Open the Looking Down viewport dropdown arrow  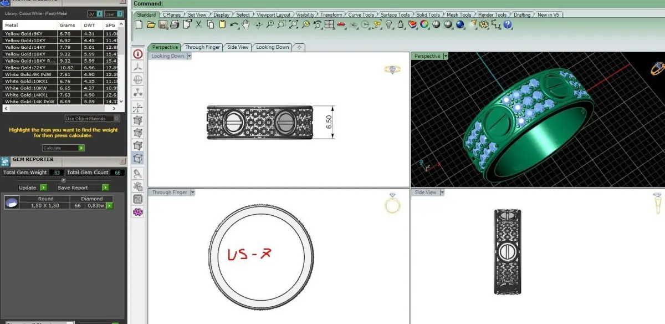189,56
